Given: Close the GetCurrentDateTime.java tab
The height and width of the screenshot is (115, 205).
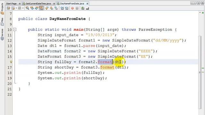Looking at the screenshot, I should 54,4.
